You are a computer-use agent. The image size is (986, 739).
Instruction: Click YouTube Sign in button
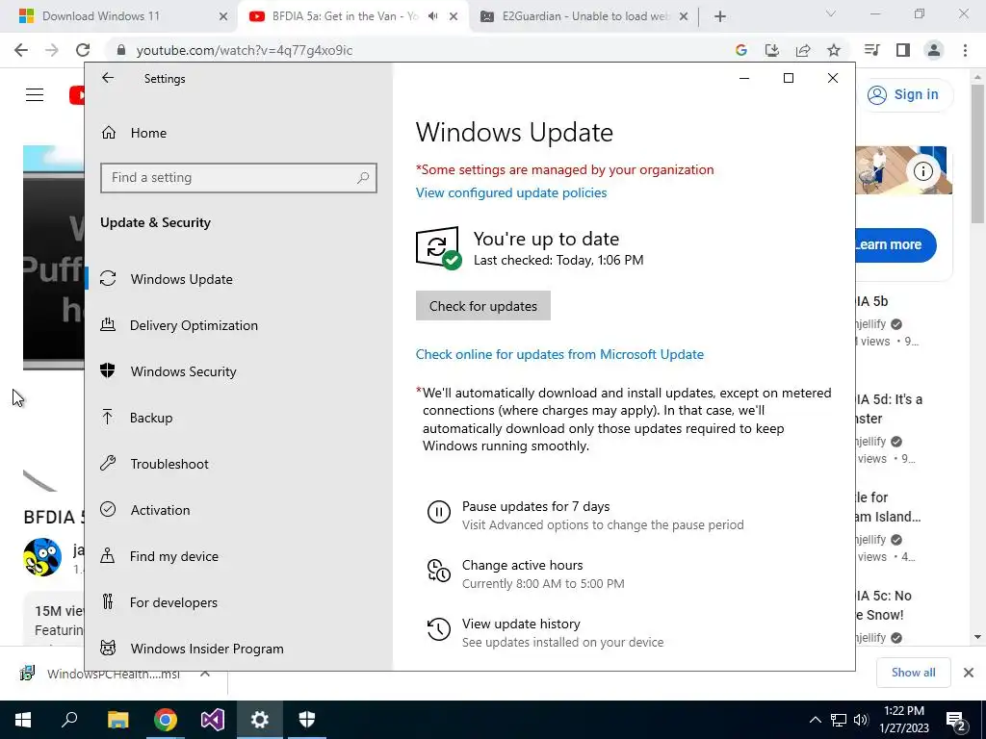[x=905, y=95]
